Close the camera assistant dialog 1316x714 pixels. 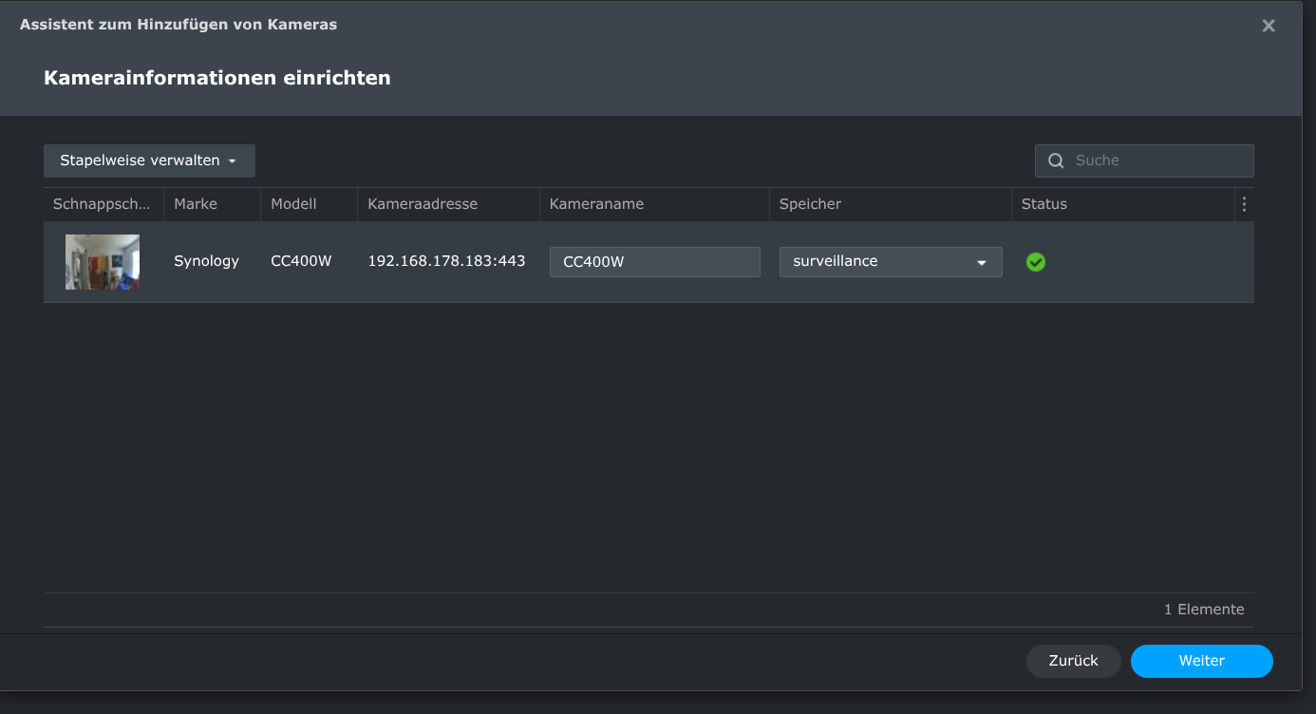click(1268, 26)
